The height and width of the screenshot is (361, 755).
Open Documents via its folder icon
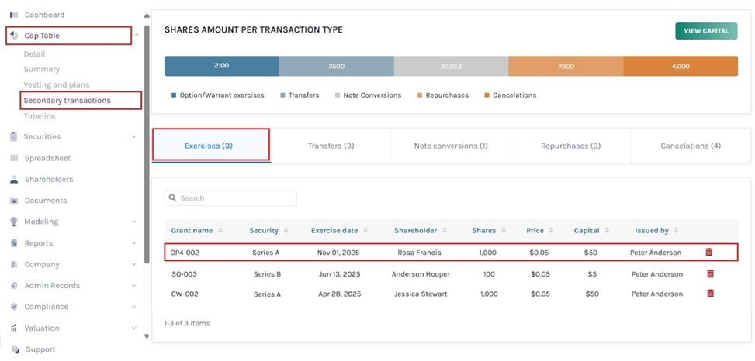tap(14, 201)
